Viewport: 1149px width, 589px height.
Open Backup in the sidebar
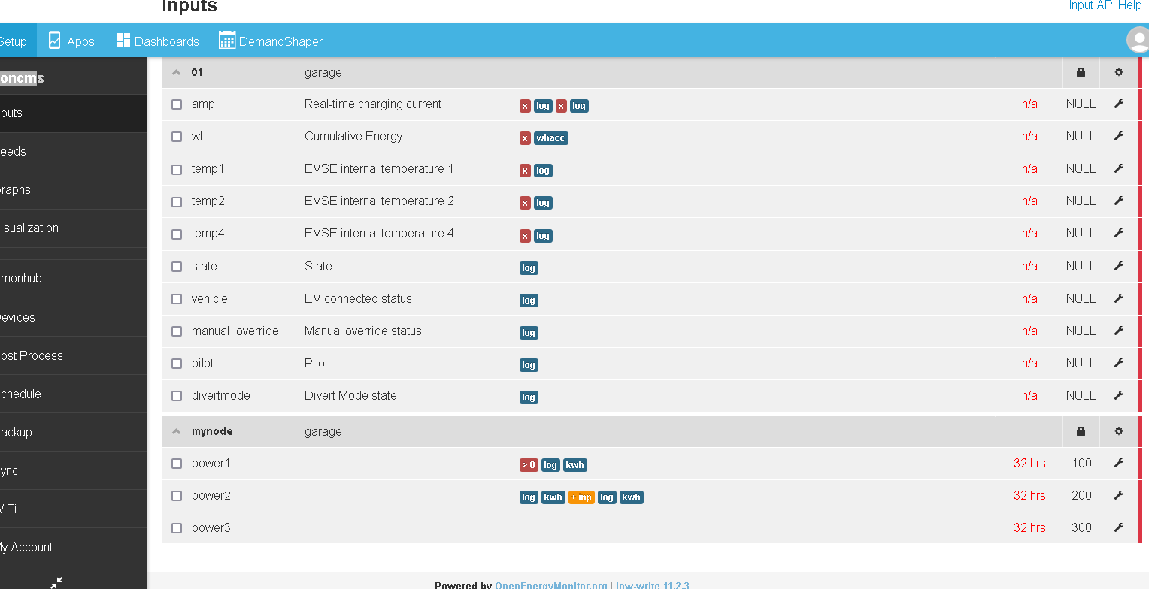pos(73,432)
